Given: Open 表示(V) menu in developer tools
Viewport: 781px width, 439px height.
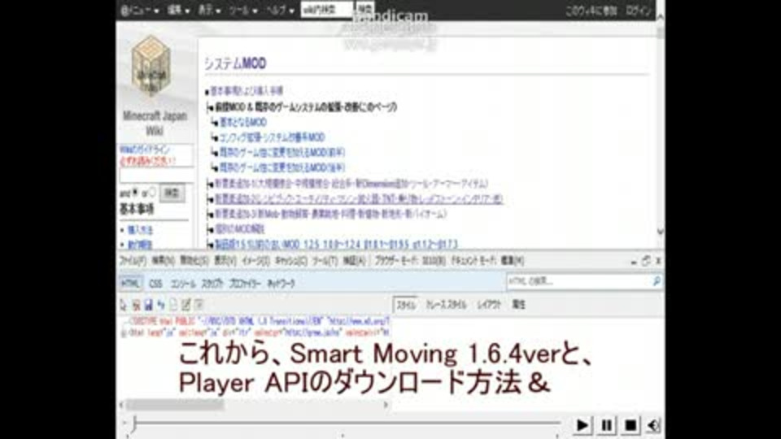Looking at the screenshot, I should point(225,260).
